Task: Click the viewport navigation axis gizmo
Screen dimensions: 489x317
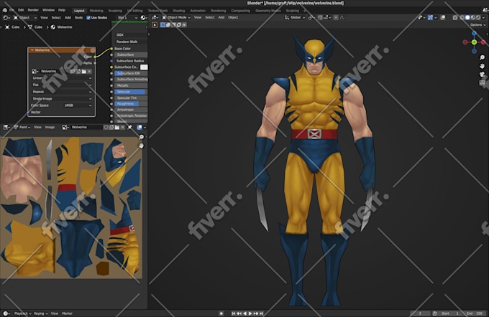Action: click(474, 42)
